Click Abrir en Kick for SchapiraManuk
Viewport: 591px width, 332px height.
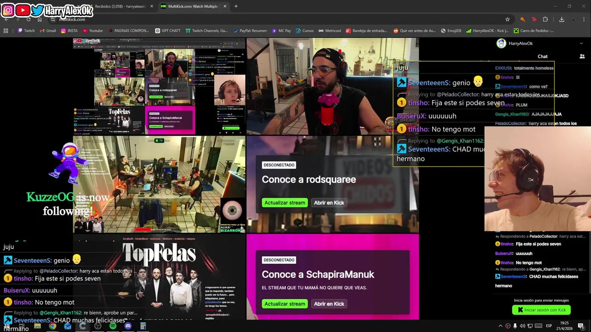click(329, 304)
